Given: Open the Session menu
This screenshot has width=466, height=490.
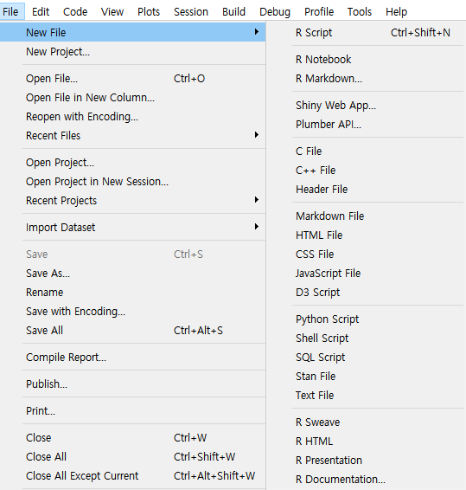Looking at the screenshot, I should (x=191, y=12).
